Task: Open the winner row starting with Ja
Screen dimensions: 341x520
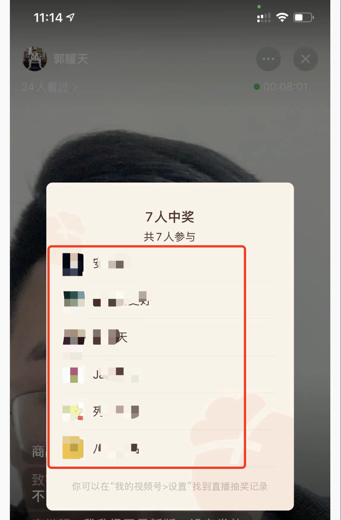Action: click(169, 374)
